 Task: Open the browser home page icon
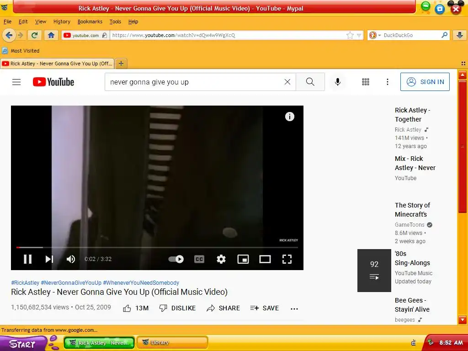(x=51, y=35)
